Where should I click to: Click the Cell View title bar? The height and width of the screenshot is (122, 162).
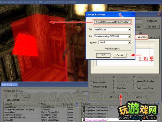[44, 84]
